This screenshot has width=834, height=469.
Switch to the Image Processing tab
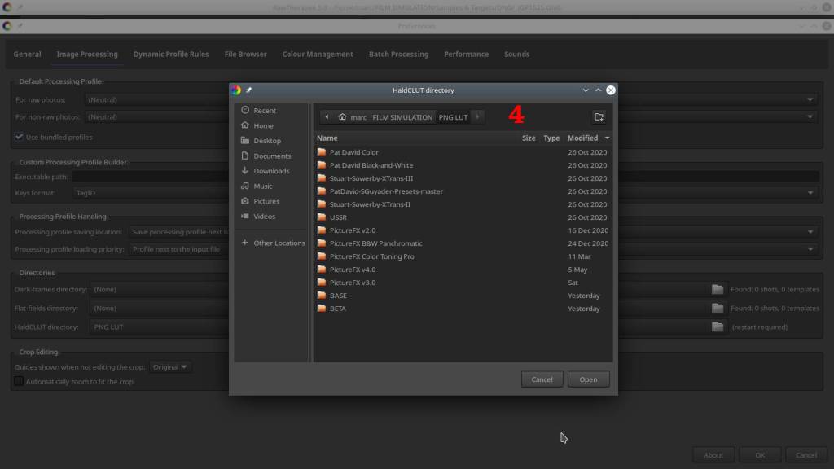pyautogui.click(x=87, y=55)
